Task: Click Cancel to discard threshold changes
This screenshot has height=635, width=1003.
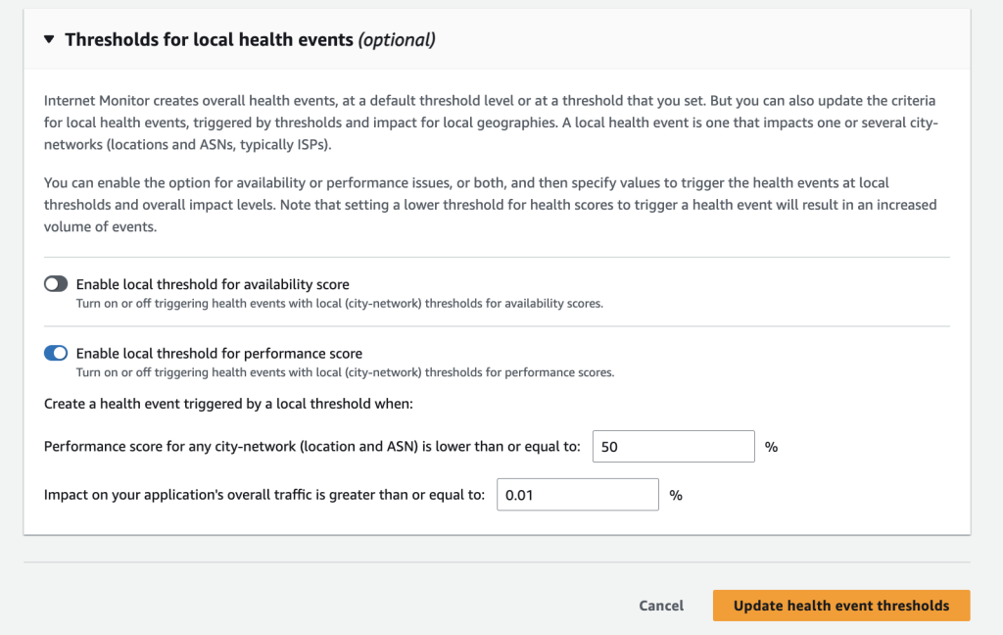Action: [x=661, y=606]
